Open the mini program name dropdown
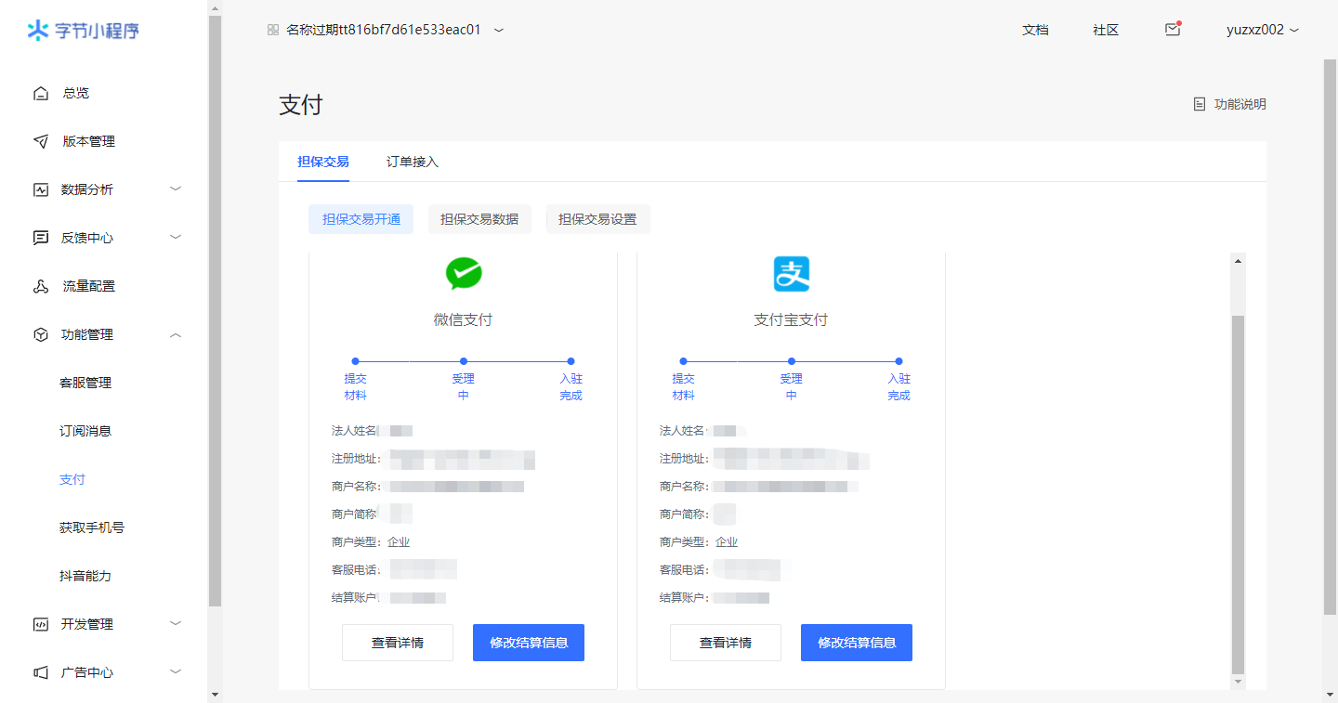The image size is (1338, 703). pyautogui.click(x=499, y=30)
